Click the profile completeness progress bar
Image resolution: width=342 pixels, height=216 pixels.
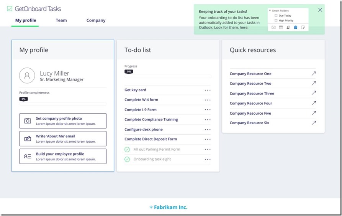63,104
